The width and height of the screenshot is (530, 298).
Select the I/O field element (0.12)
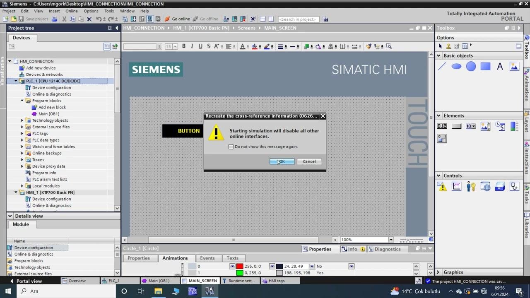click(442, 126)
